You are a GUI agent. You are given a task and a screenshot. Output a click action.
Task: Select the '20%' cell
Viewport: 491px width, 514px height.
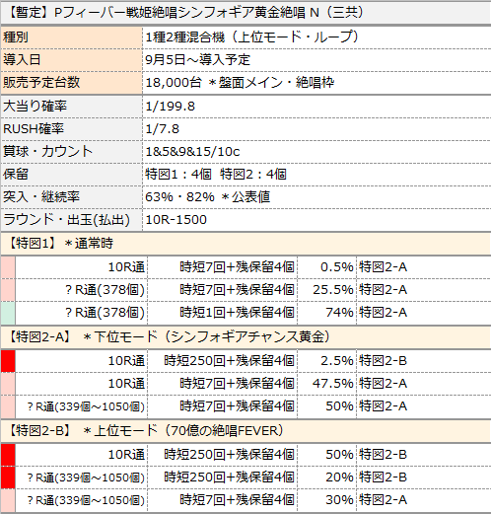coord(327,477)
